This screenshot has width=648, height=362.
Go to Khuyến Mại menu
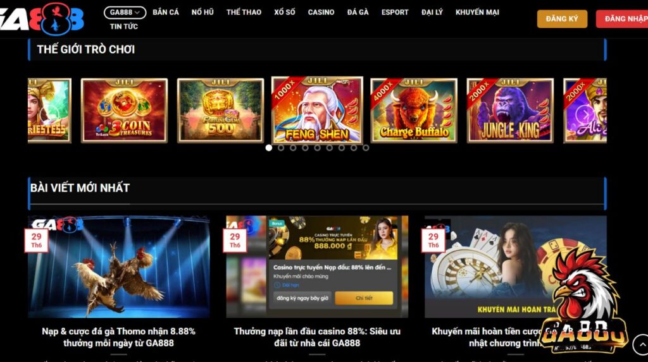(477, 13)
